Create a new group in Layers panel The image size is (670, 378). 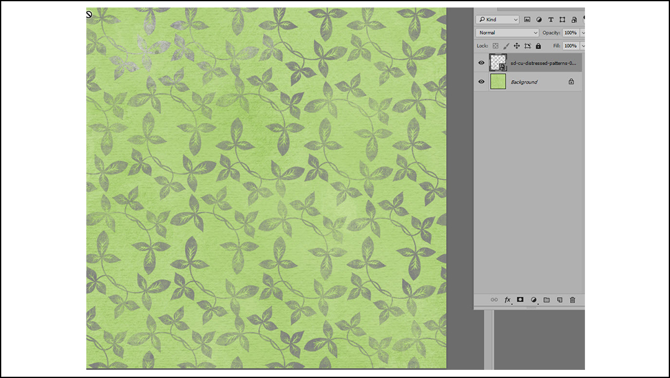[x=547, y=300]
